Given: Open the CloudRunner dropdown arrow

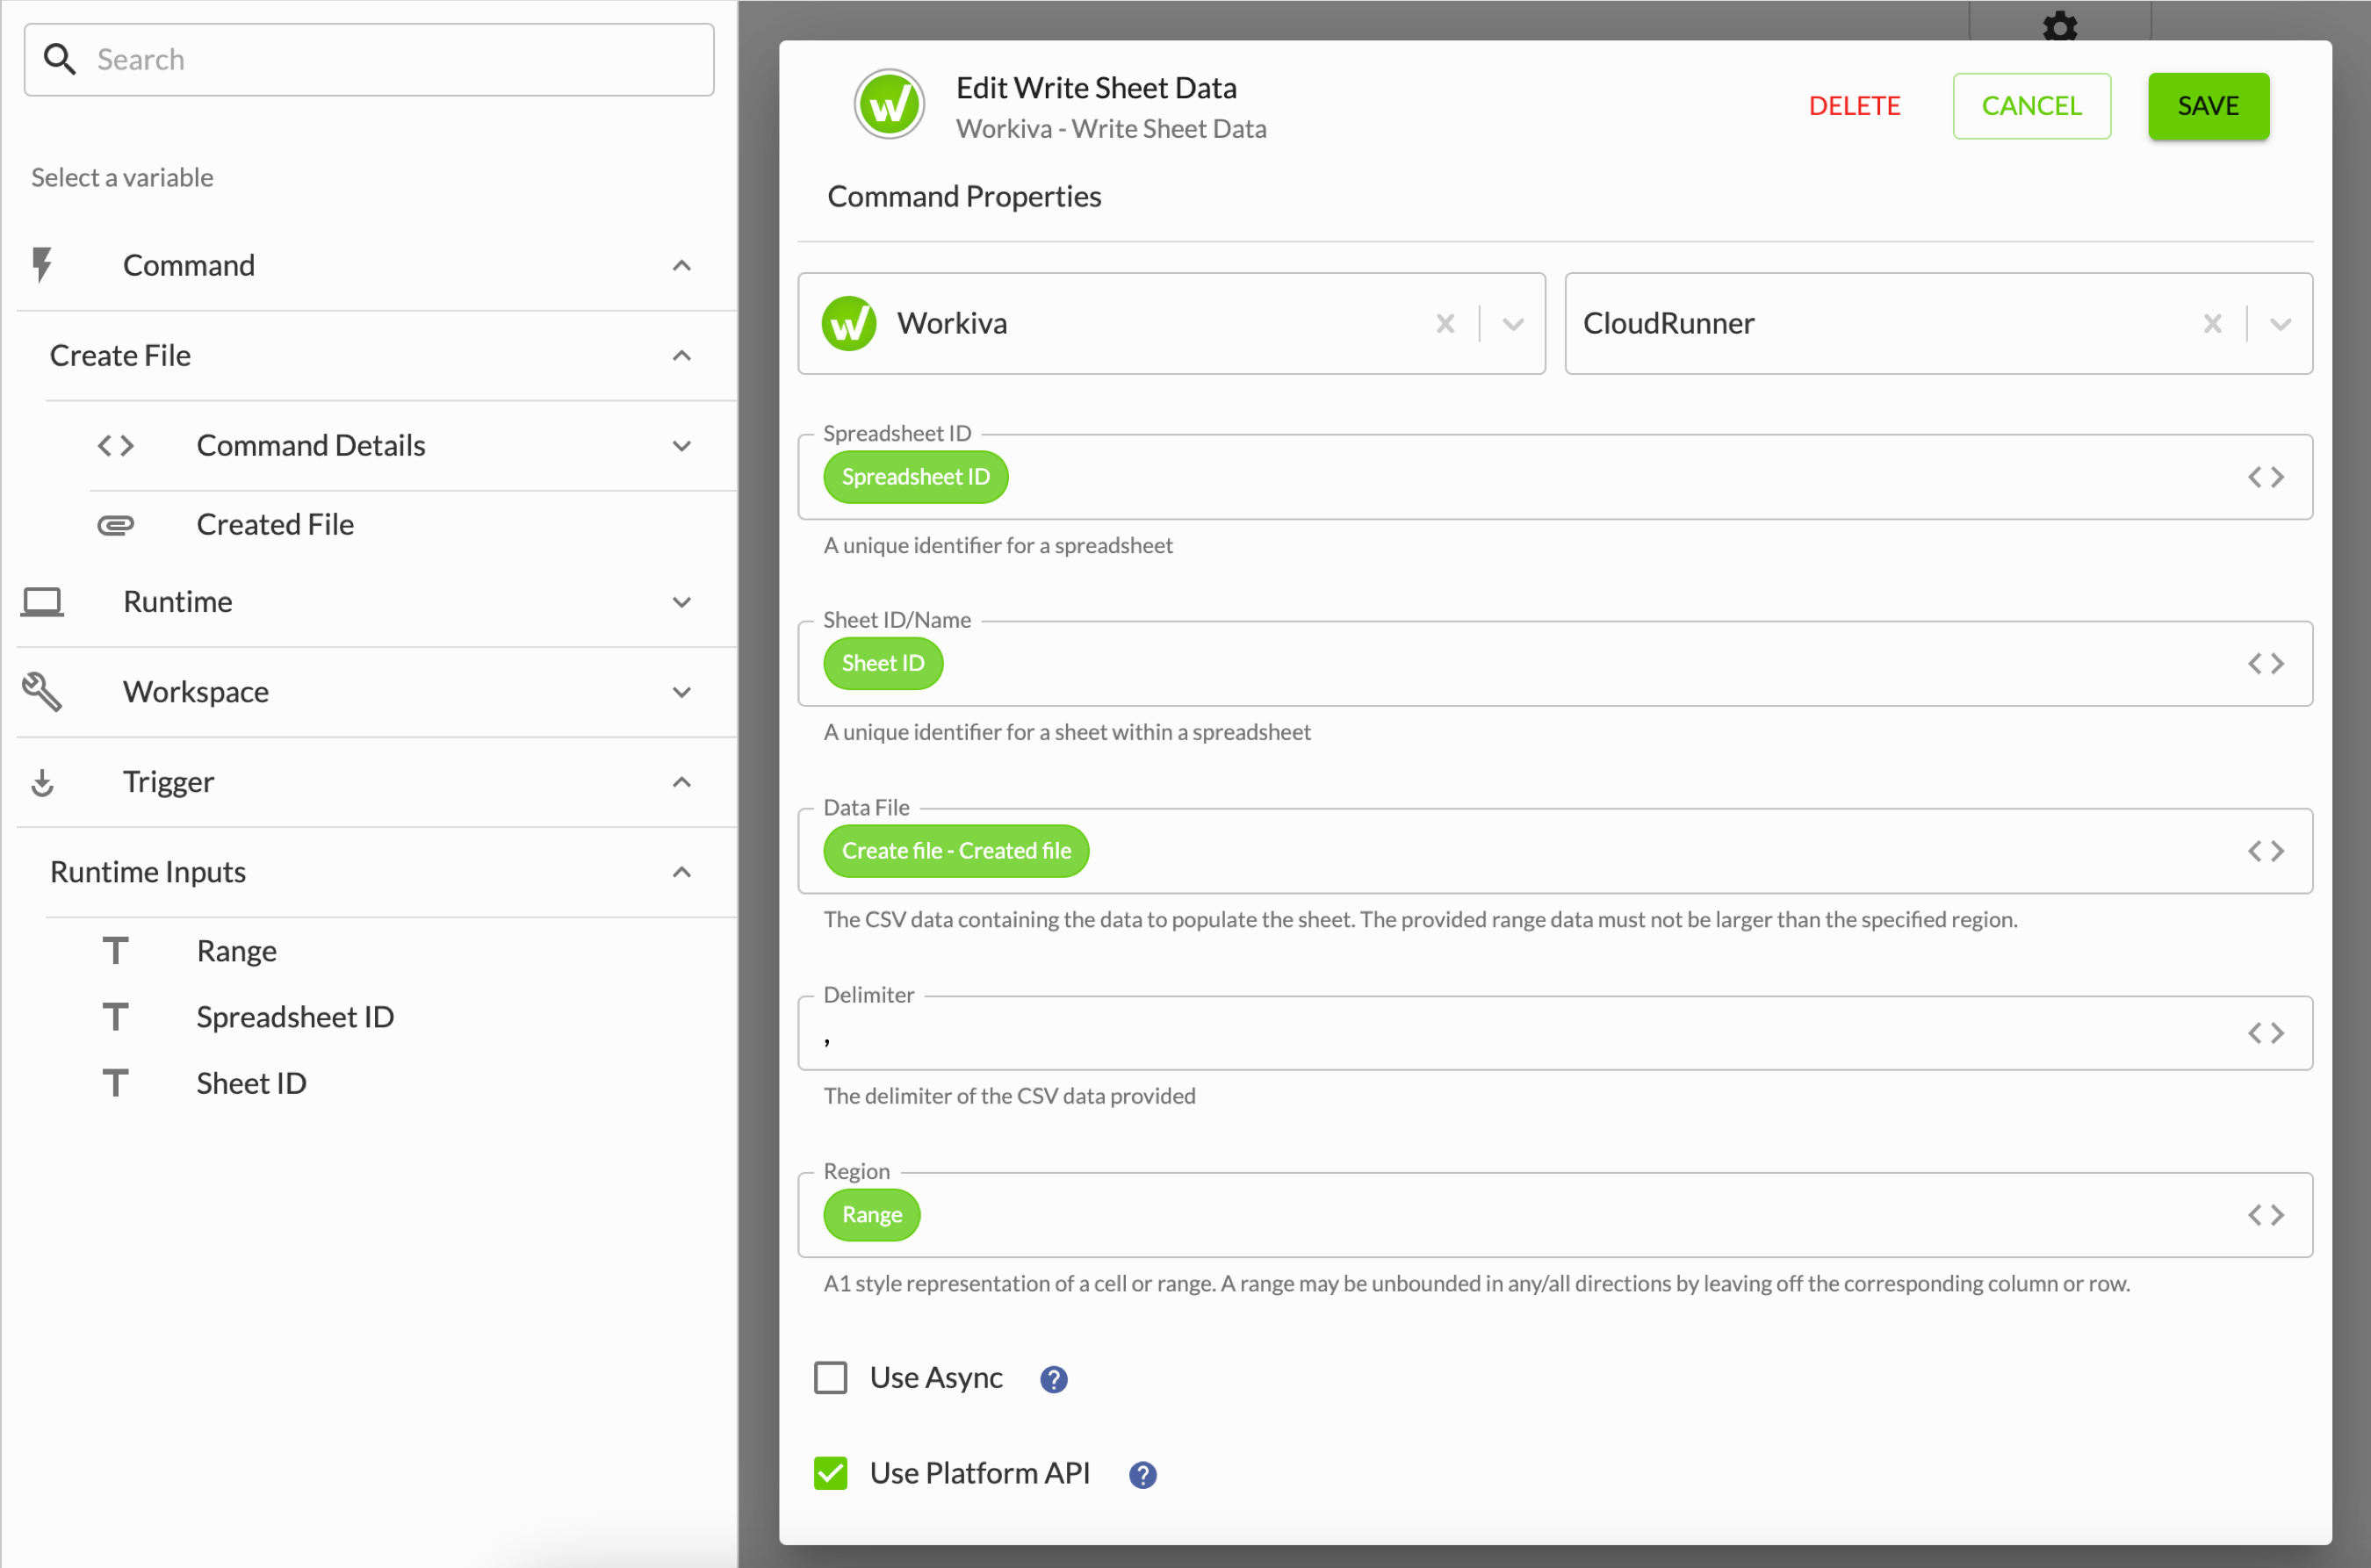Looking at the screenshot, I should pyautogui.click(x=2280, y=324).
